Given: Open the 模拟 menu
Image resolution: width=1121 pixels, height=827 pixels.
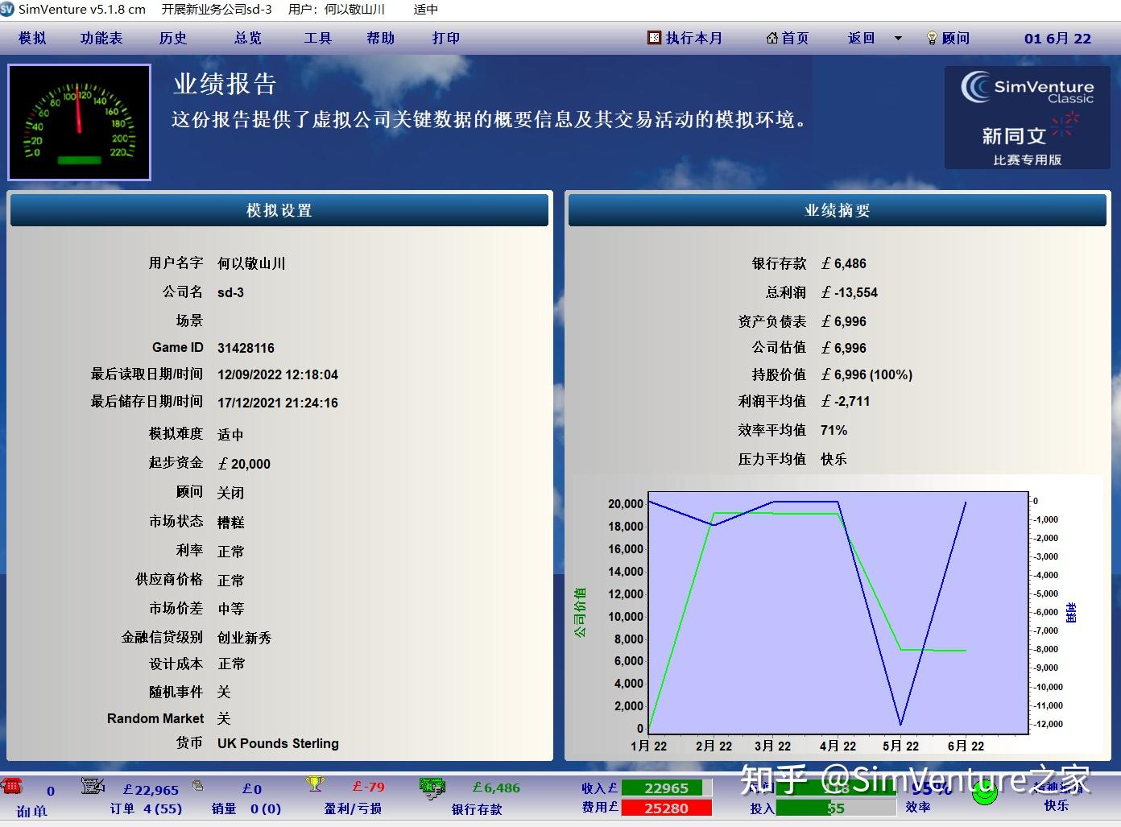Looking at the screenshot, I should tap(32, 38).
